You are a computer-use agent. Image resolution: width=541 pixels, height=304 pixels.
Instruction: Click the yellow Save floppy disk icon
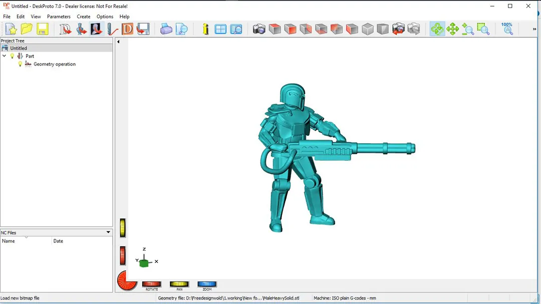[43, 29]
